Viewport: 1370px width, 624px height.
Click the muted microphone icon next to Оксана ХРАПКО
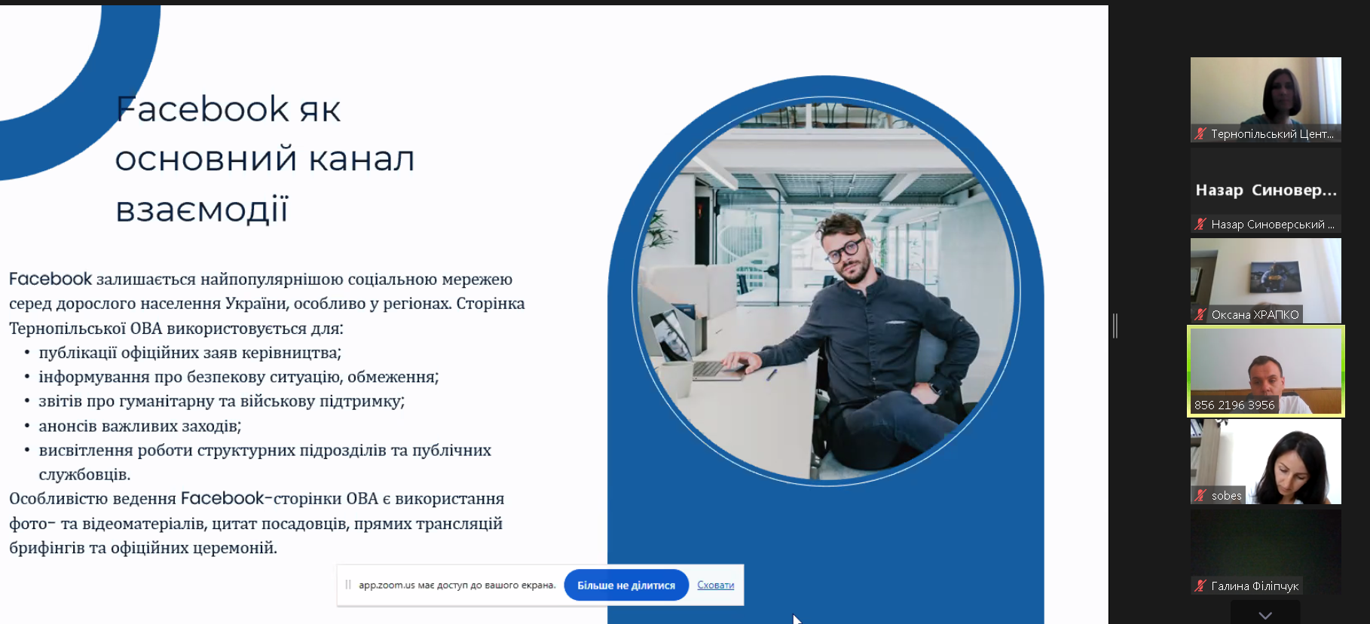tap(1200, 314)
